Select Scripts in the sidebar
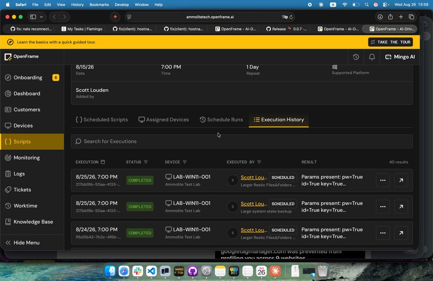The image size is (433, 281). tap(32, 142)
